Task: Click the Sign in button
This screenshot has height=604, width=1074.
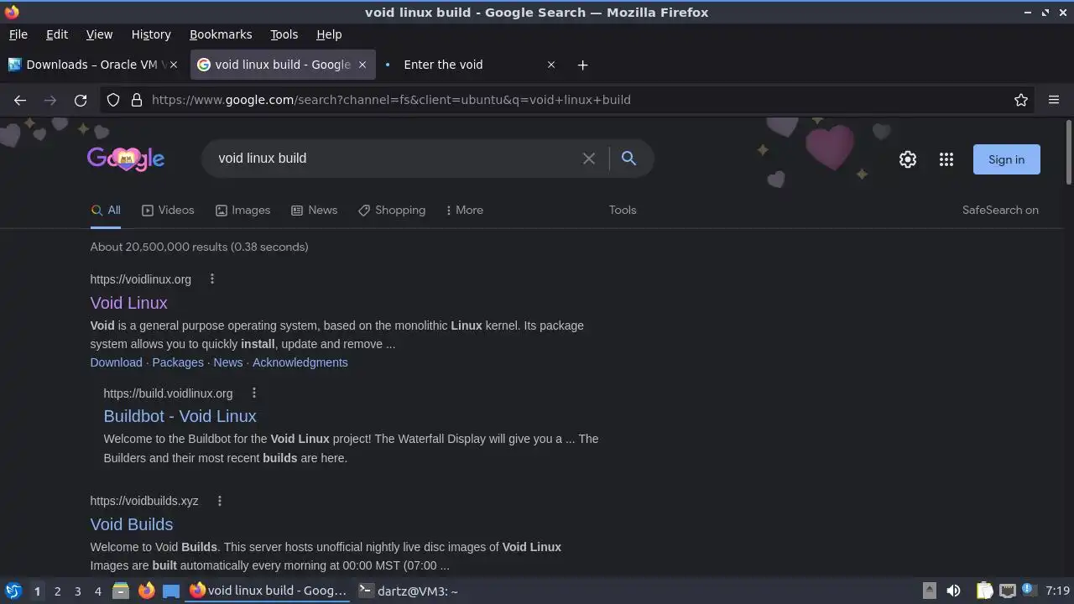Action: (1006, 159)
